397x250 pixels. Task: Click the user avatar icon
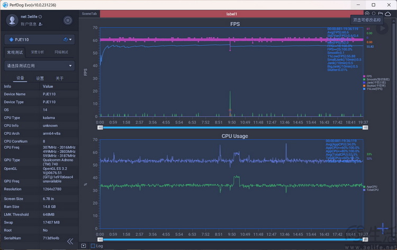[12, 20]
